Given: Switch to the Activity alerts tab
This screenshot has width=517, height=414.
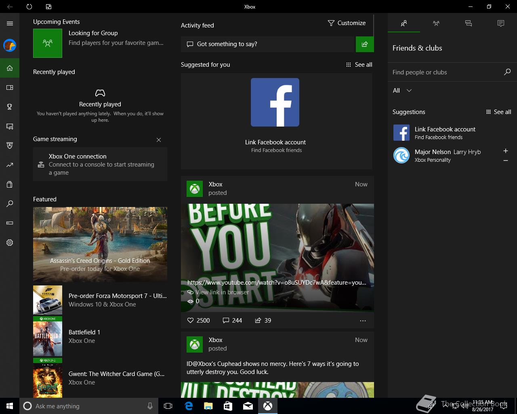Looking at the screenshot, I should (x=501, y=23).
